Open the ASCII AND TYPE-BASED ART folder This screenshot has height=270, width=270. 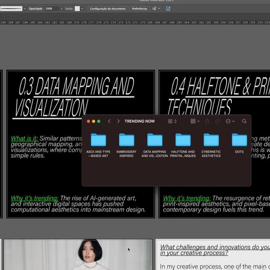point(98,140)
